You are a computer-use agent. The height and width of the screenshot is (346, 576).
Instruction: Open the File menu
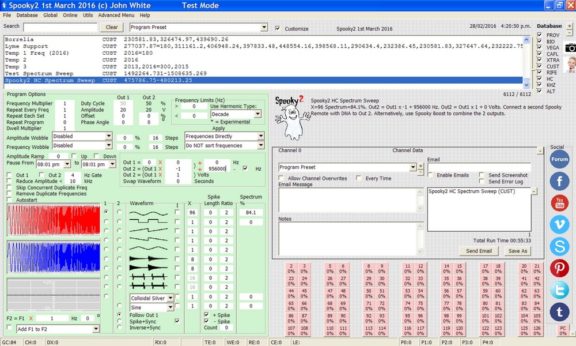[7, 15]
